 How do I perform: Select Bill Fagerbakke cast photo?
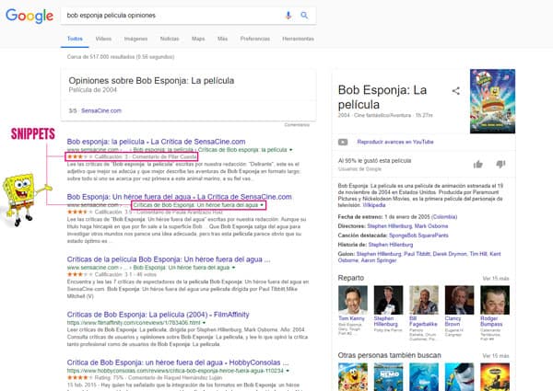[424, 300]
